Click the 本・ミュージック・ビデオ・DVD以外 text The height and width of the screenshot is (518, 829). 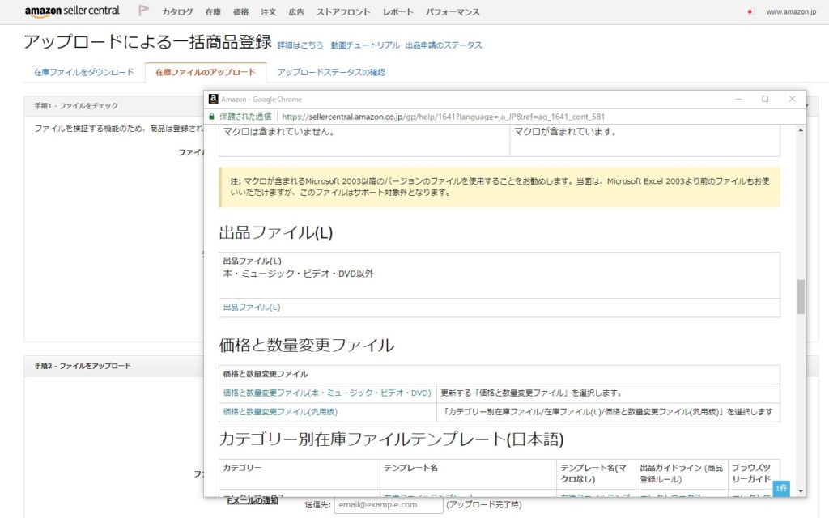[x=298, y=274]
